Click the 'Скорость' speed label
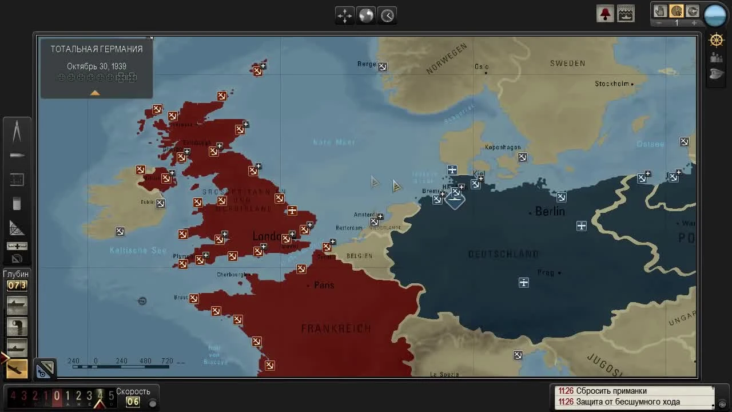 [x=133, y=392]
